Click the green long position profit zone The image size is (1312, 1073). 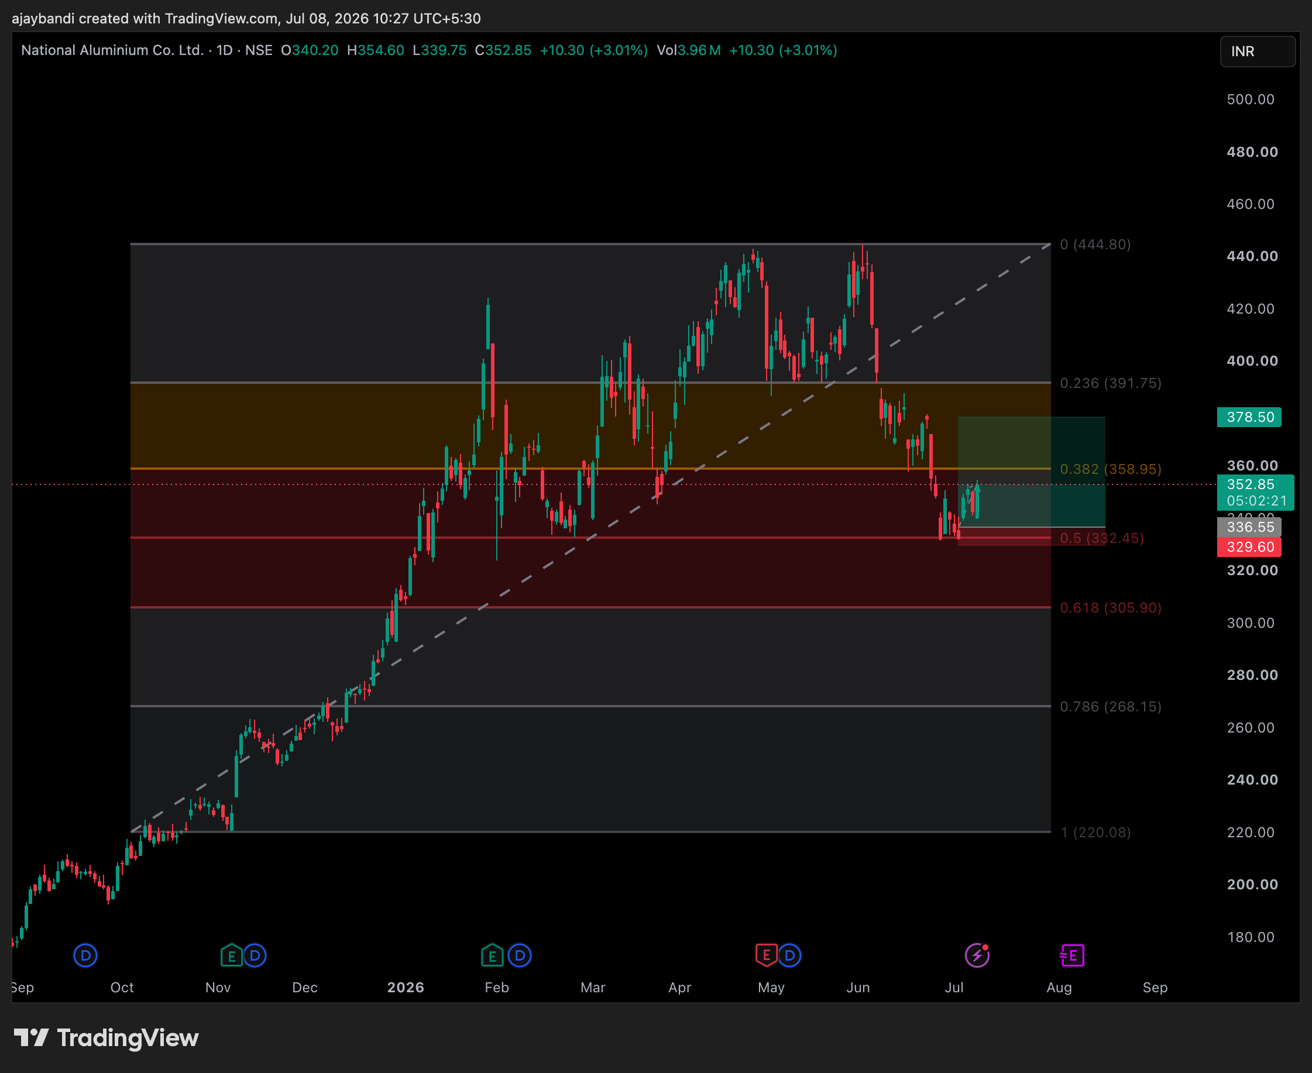1031,472
